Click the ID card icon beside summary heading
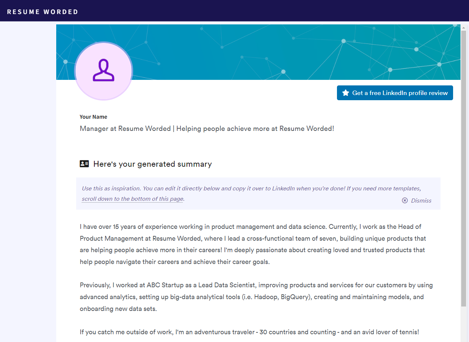 [x=84, y=164]
